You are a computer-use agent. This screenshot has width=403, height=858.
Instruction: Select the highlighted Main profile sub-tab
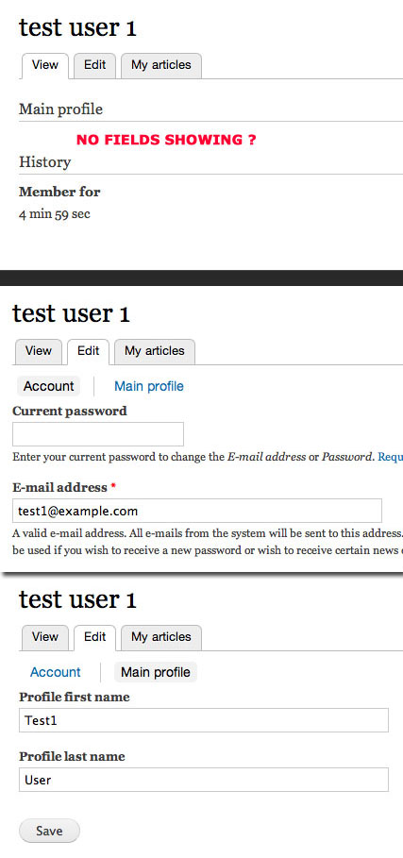pos(156,672)
